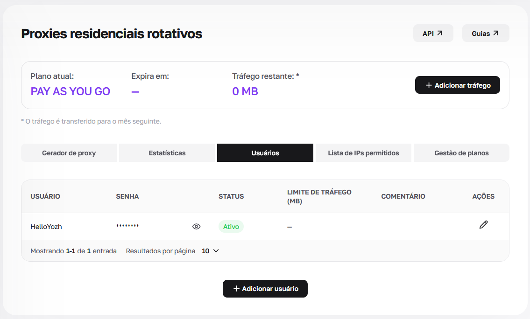
Task: Click the PAY AS YOU GO plan text
Action: 71,91
